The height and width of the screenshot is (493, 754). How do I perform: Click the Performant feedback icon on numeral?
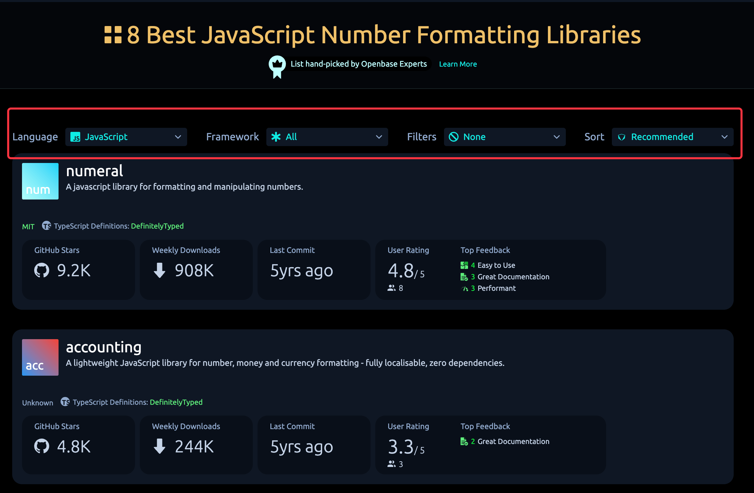coord(464,288)
